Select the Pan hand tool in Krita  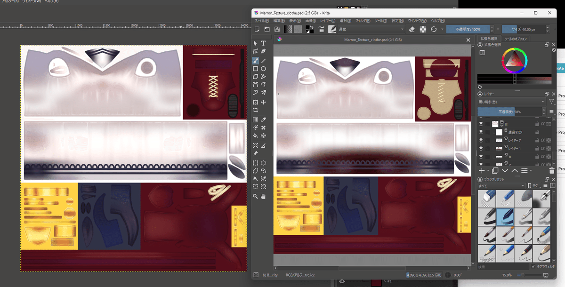[x=264, y=196]
